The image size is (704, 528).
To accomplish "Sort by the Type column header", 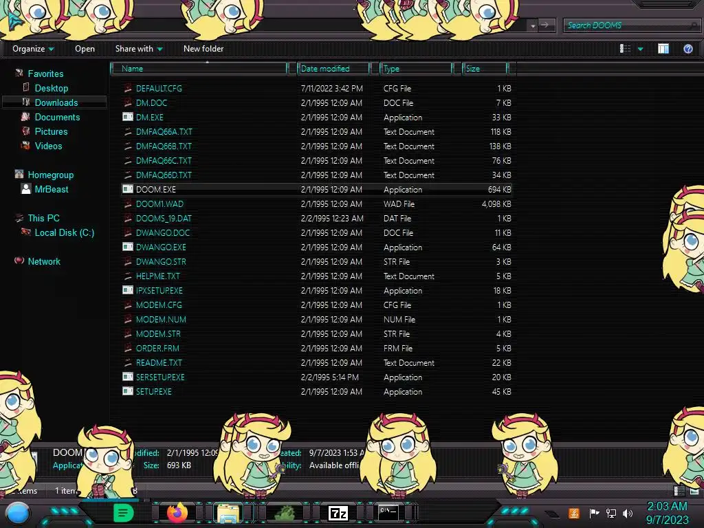I will point(416,68).
